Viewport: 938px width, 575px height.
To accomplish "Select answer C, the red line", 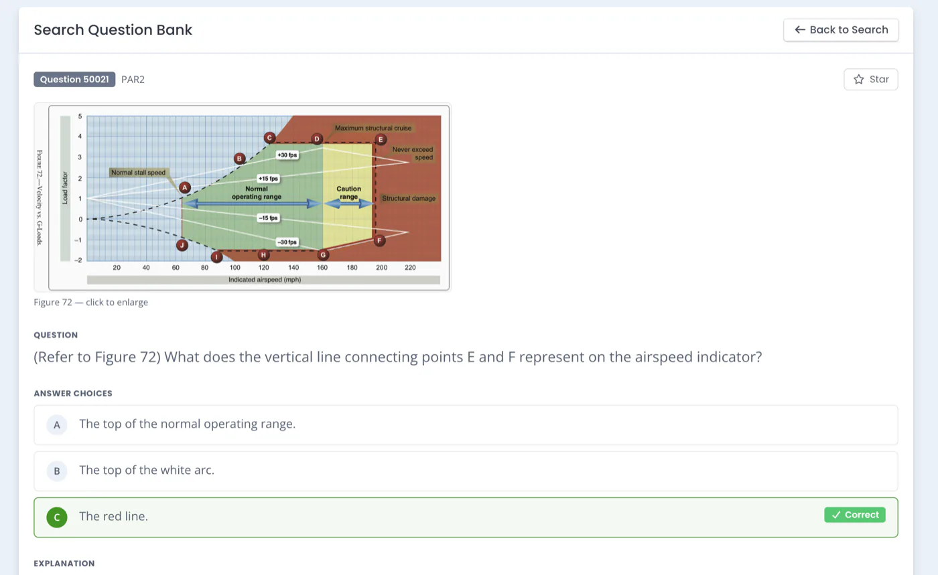I will 466,517.
